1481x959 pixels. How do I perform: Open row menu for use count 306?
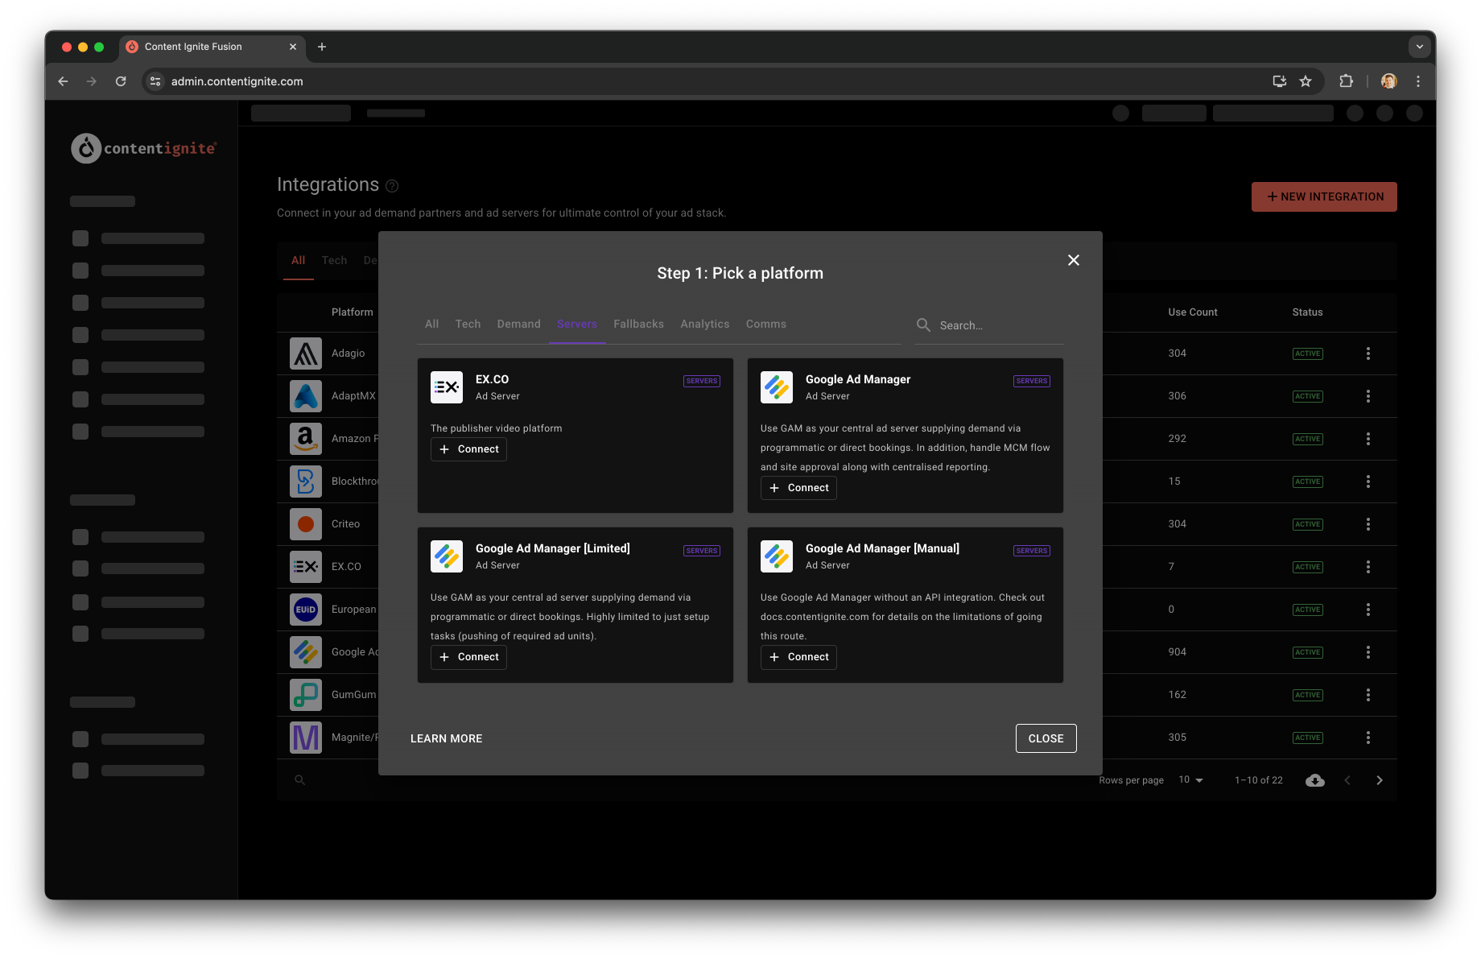(1368, 396)
